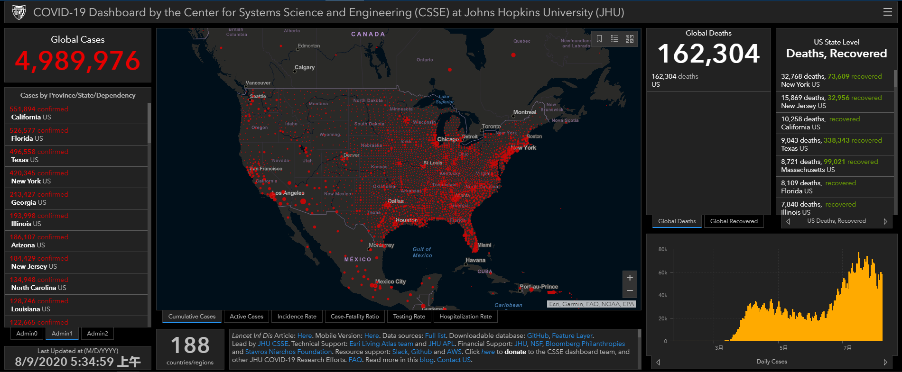Zoom out on the map

tap(630, 291)
